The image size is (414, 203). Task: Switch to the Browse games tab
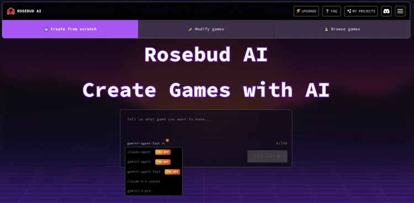click(342, 29)
